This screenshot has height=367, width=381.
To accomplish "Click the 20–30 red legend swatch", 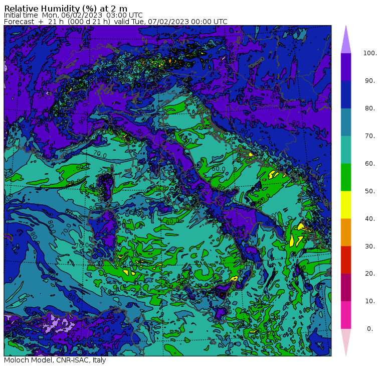I will [346, 260].
